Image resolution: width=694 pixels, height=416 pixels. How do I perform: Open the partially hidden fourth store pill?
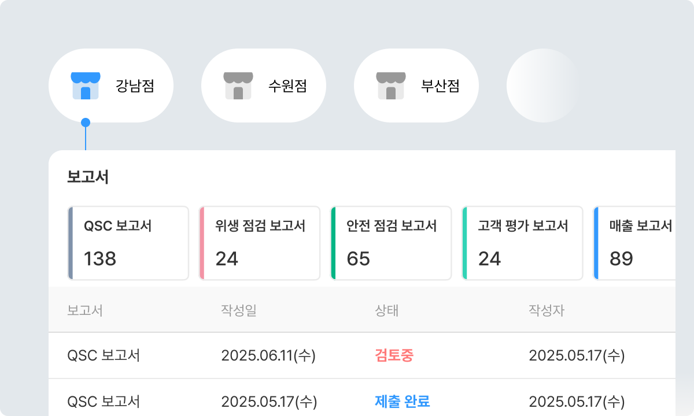click(x=542, y=86)
